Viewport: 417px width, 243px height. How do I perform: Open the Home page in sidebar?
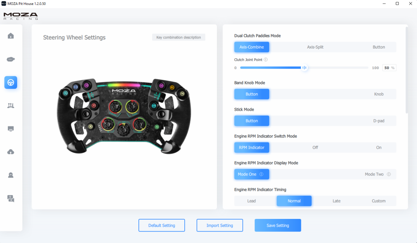pyautogui.click(x=11, y=36)
